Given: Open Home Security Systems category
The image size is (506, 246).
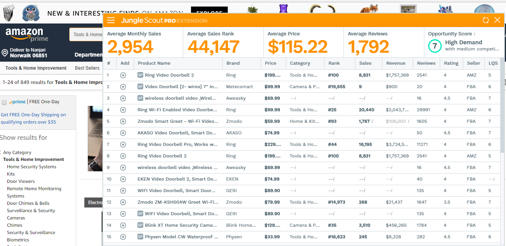Looking at the screenshot, I should tap(32, 167).
